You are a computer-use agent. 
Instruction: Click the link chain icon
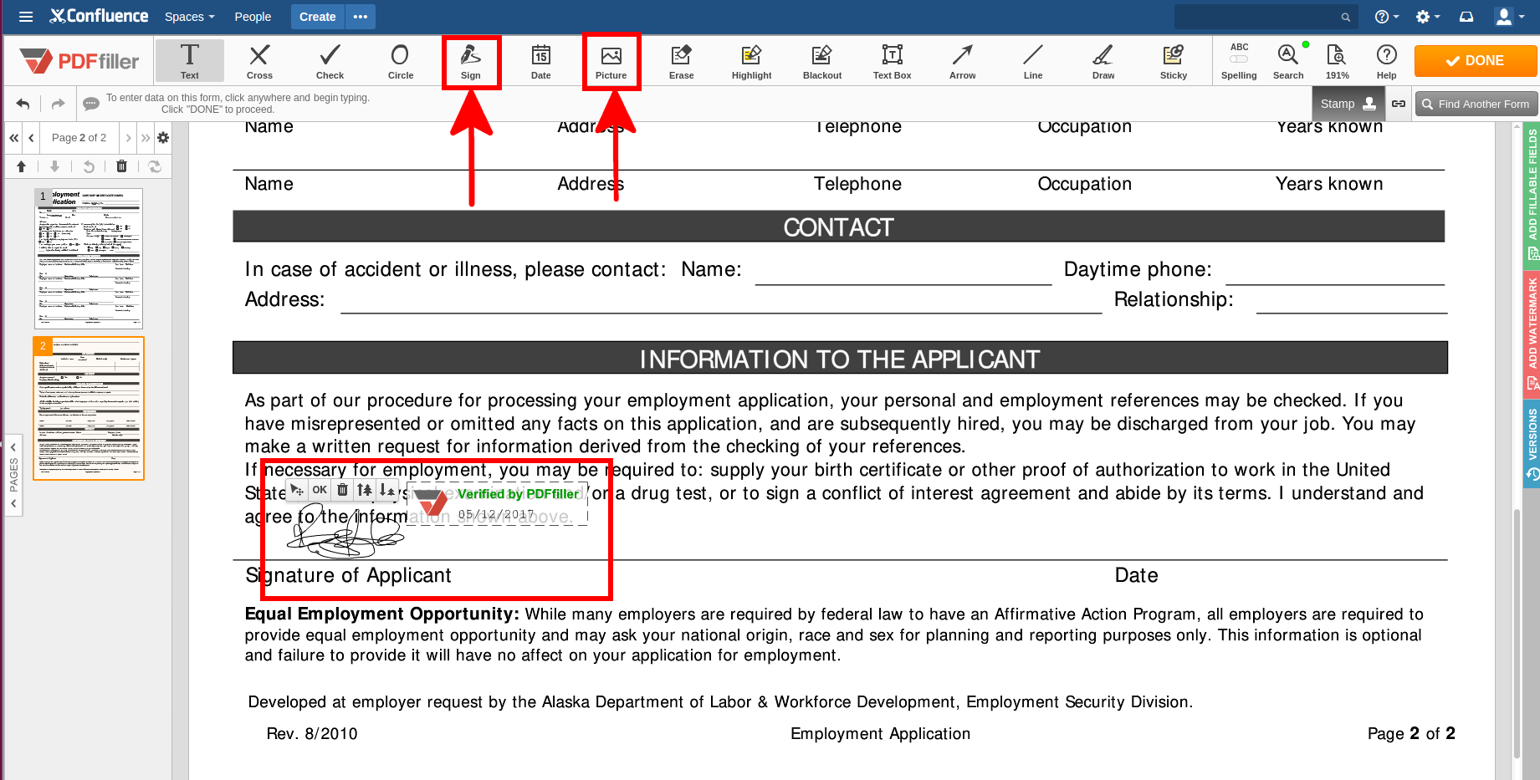[x=1399, y=104]
